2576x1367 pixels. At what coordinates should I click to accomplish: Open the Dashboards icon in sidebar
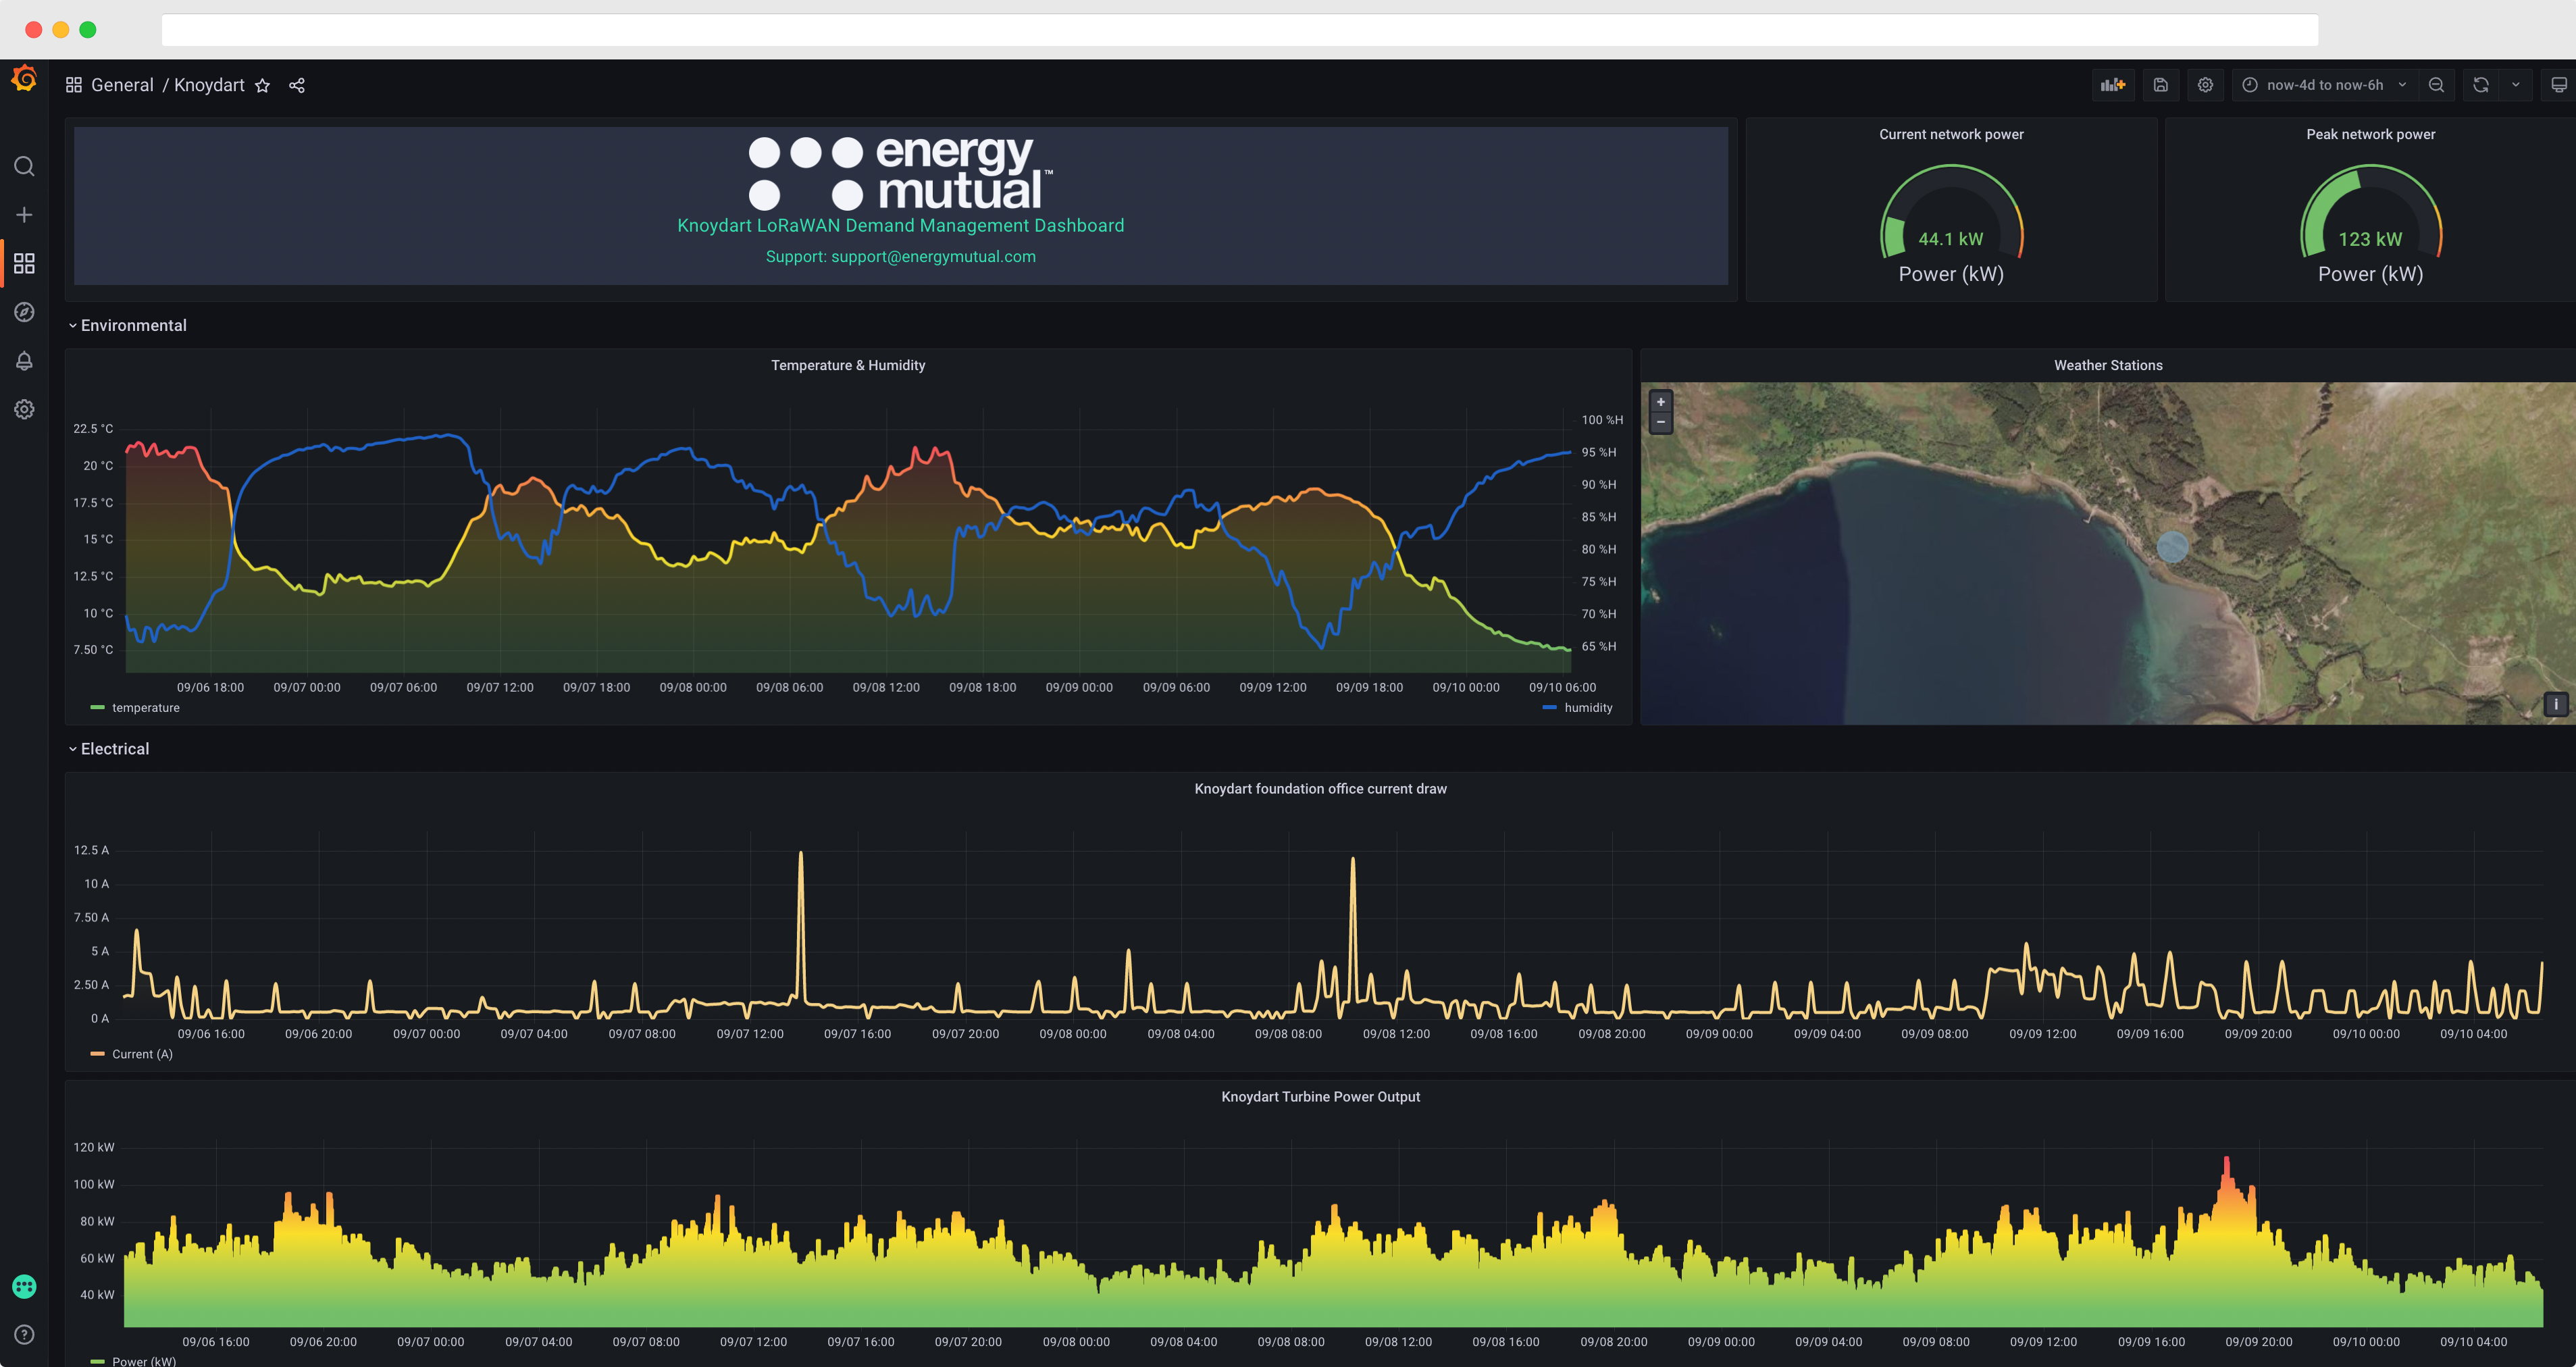pos(24,263)
